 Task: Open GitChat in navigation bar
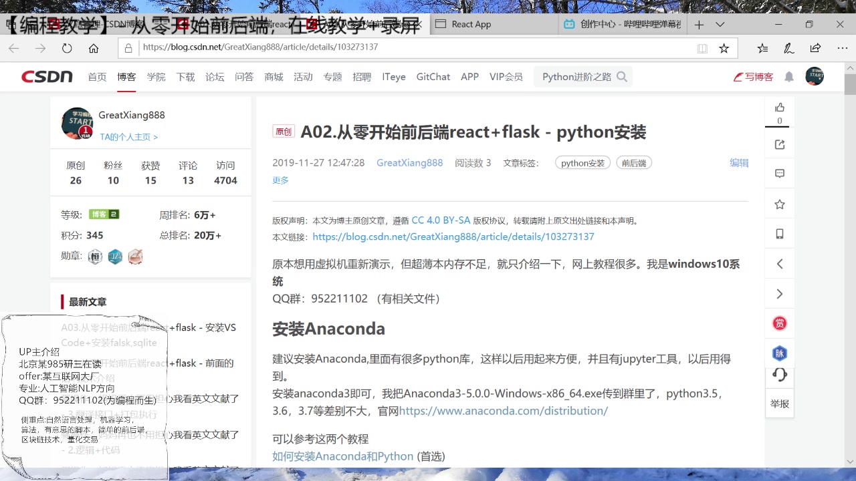click(x=433, y=77)
